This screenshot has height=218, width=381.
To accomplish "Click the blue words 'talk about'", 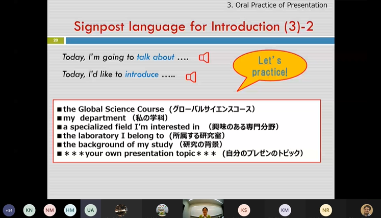I will (156, 57).
